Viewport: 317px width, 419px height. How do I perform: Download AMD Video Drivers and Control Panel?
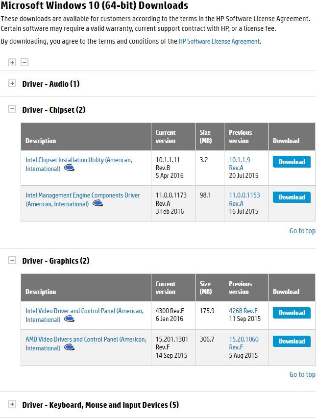coord(292,341)
